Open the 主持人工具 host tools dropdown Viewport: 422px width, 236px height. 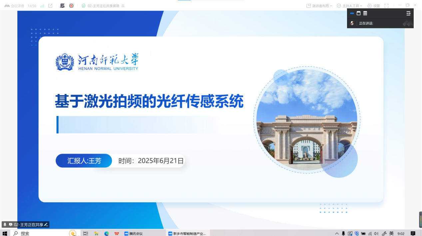click(x=349, y=6)
